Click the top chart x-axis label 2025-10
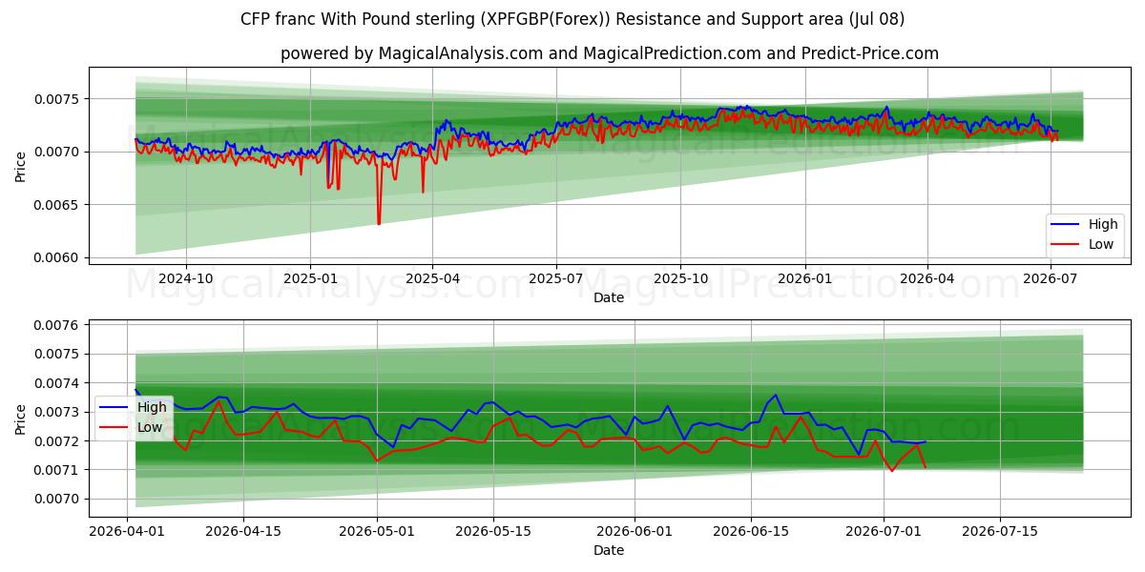The width and height of the screenshot is (1145, 572). coord(681,279)
